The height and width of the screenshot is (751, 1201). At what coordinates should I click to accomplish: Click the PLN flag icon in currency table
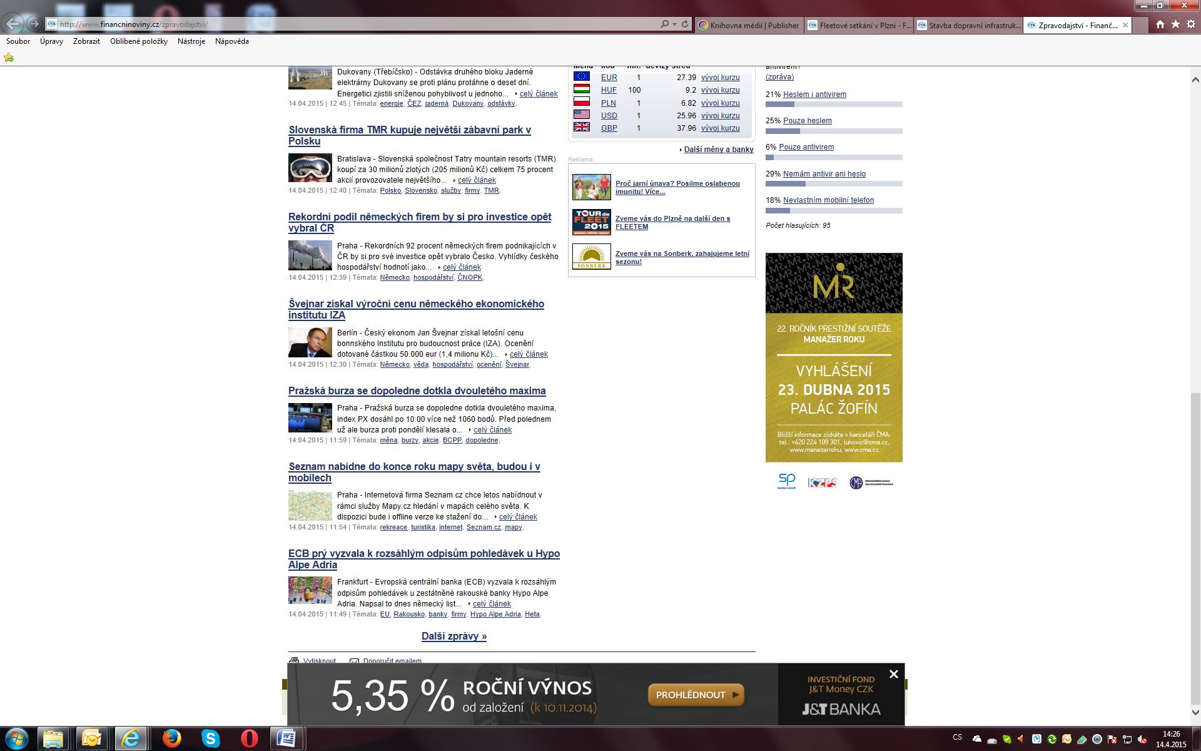pyautogui.click(x=582, y=101)
